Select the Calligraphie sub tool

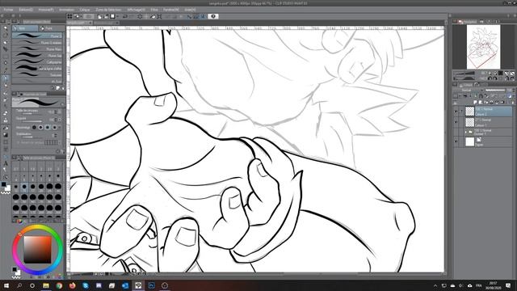(37, 62)
